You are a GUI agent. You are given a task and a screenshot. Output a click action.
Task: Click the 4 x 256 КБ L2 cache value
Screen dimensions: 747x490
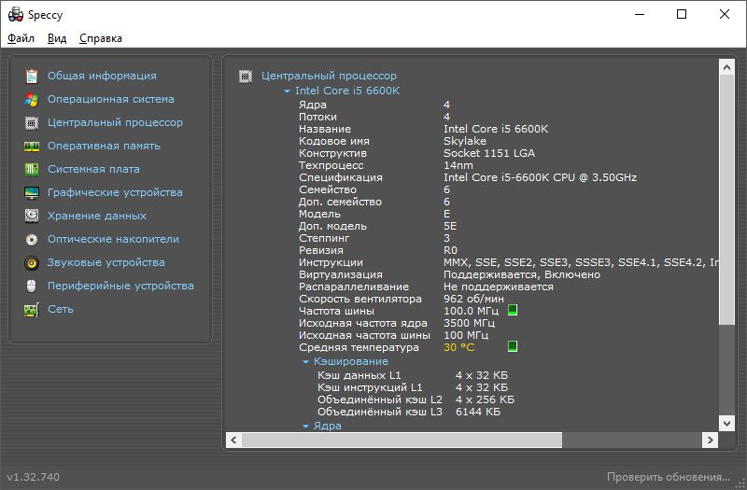pyautogui.click(x=485, y=399)
